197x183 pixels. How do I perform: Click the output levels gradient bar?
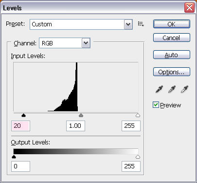coord(76,151)
